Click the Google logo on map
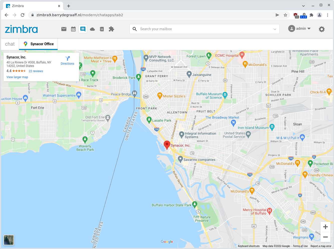The image size is (334, 249). tap(167, 242)
